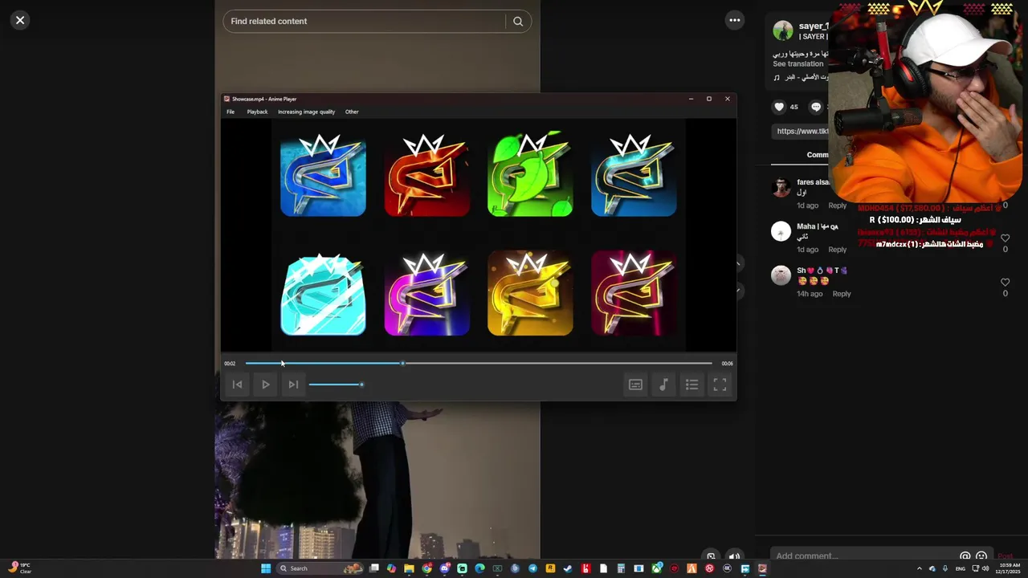The width and height of the screenshot is (1028, 578).
Task: Click the search magnifier icon
Action: [x=518, y=22]
